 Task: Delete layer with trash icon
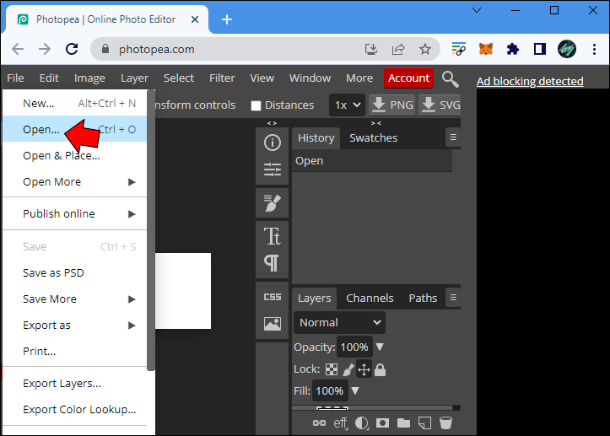coord(445,423)
